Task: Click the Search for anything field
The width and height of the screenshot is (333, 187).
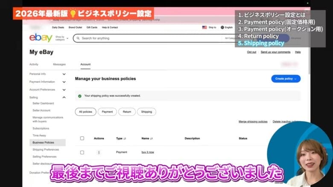Action: point(149,38)
